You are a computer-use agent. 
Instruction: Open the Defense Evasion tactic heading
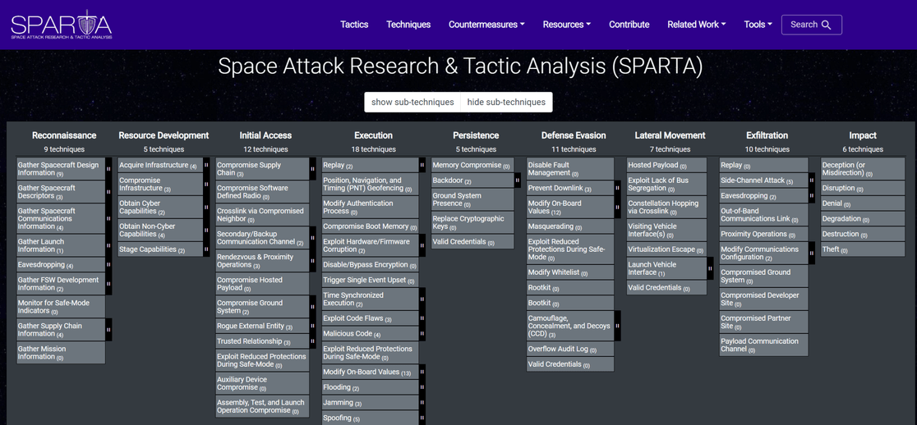(x=574, y=135)
